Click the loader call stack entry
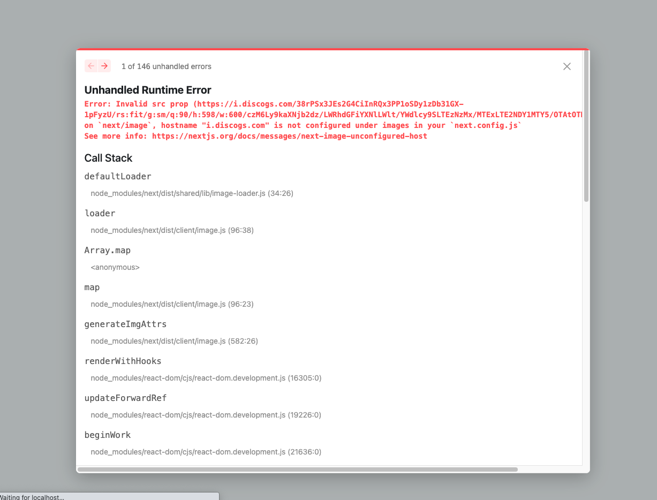 click(x=100, y=213)
